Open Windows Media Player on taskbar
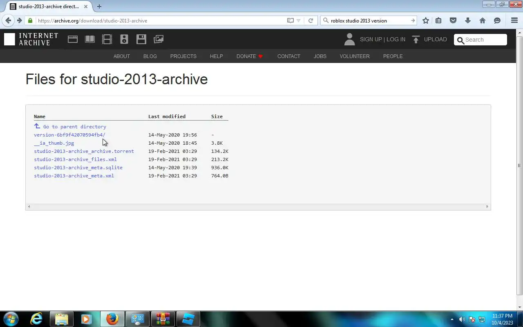The height and width of the screenshot is (327, 523). point(87,319)
